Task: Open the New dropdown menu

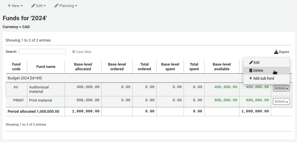Action: point(15,6)
